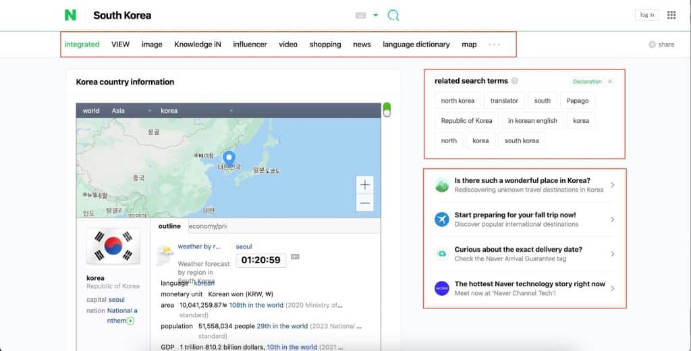Play the national anthem audio icon
Screen dimensions: 691x351
tap(131, 321)
